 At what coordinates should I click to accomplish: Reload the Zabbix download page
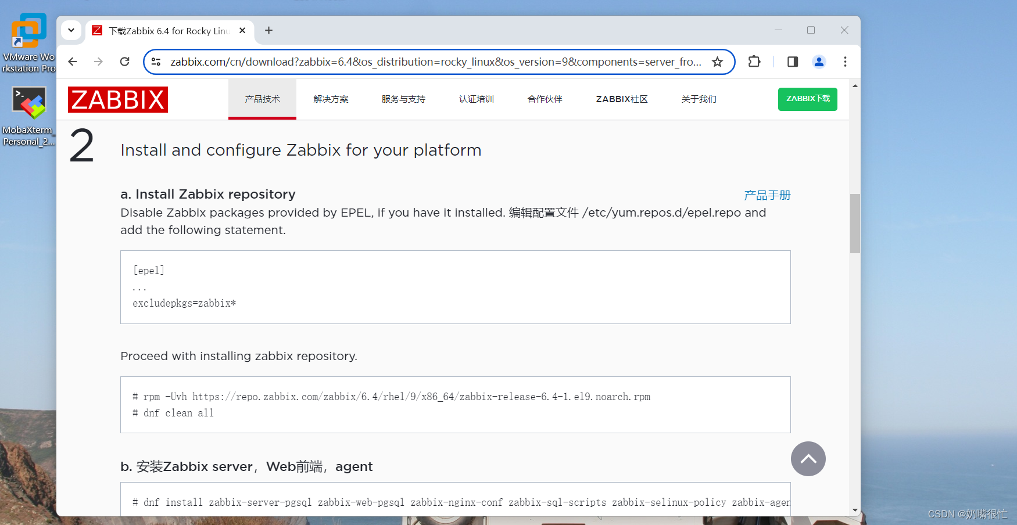coord(124,62)
